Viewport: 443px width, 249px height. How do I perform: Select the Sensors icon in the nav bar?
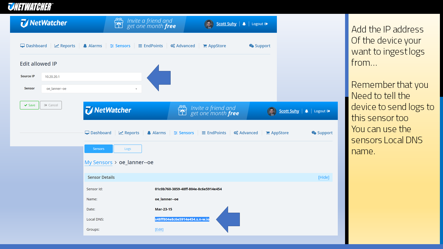(111, 46)
